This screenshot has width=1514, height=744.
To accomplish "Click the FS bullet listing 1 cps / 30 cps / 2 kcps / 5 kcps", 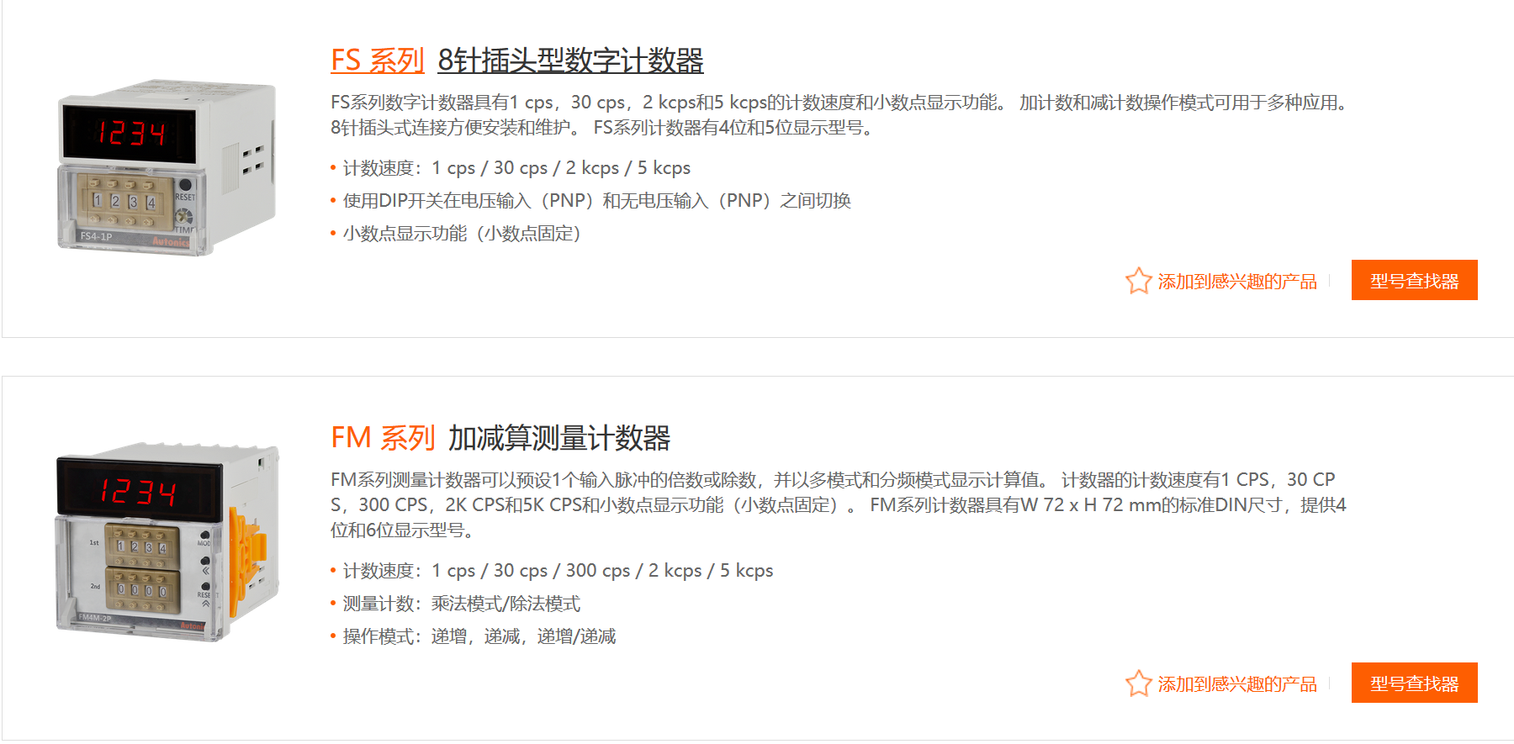I will point(516,168).
